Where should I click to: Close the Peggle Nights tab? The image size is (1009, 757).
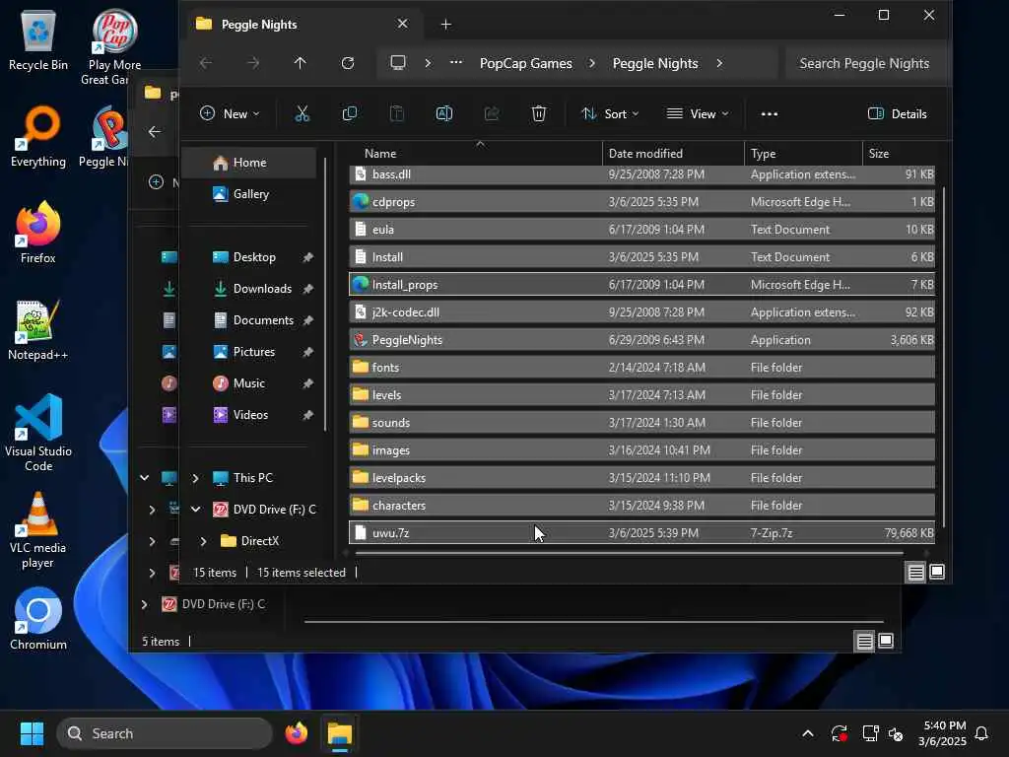click(x=403, y=24)
